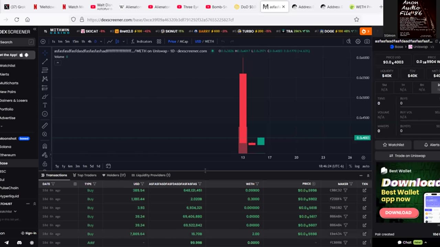This screenshot has height=247, width=440.
Task: Open the Fibonacci retracement tool group
Action: click(x=45, y=70)
